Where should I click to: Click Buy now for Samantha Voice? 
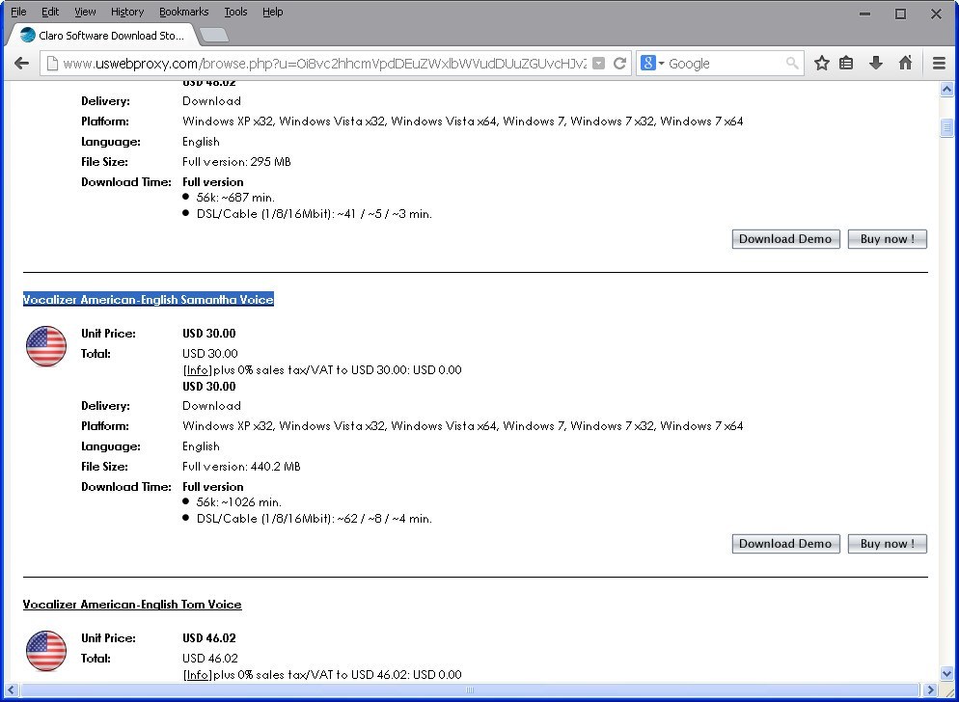pos(887,544)
